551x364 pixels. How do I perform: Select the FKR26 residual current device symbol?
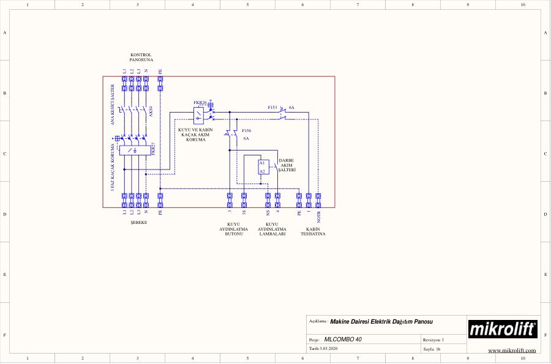[x=198, y=116]
